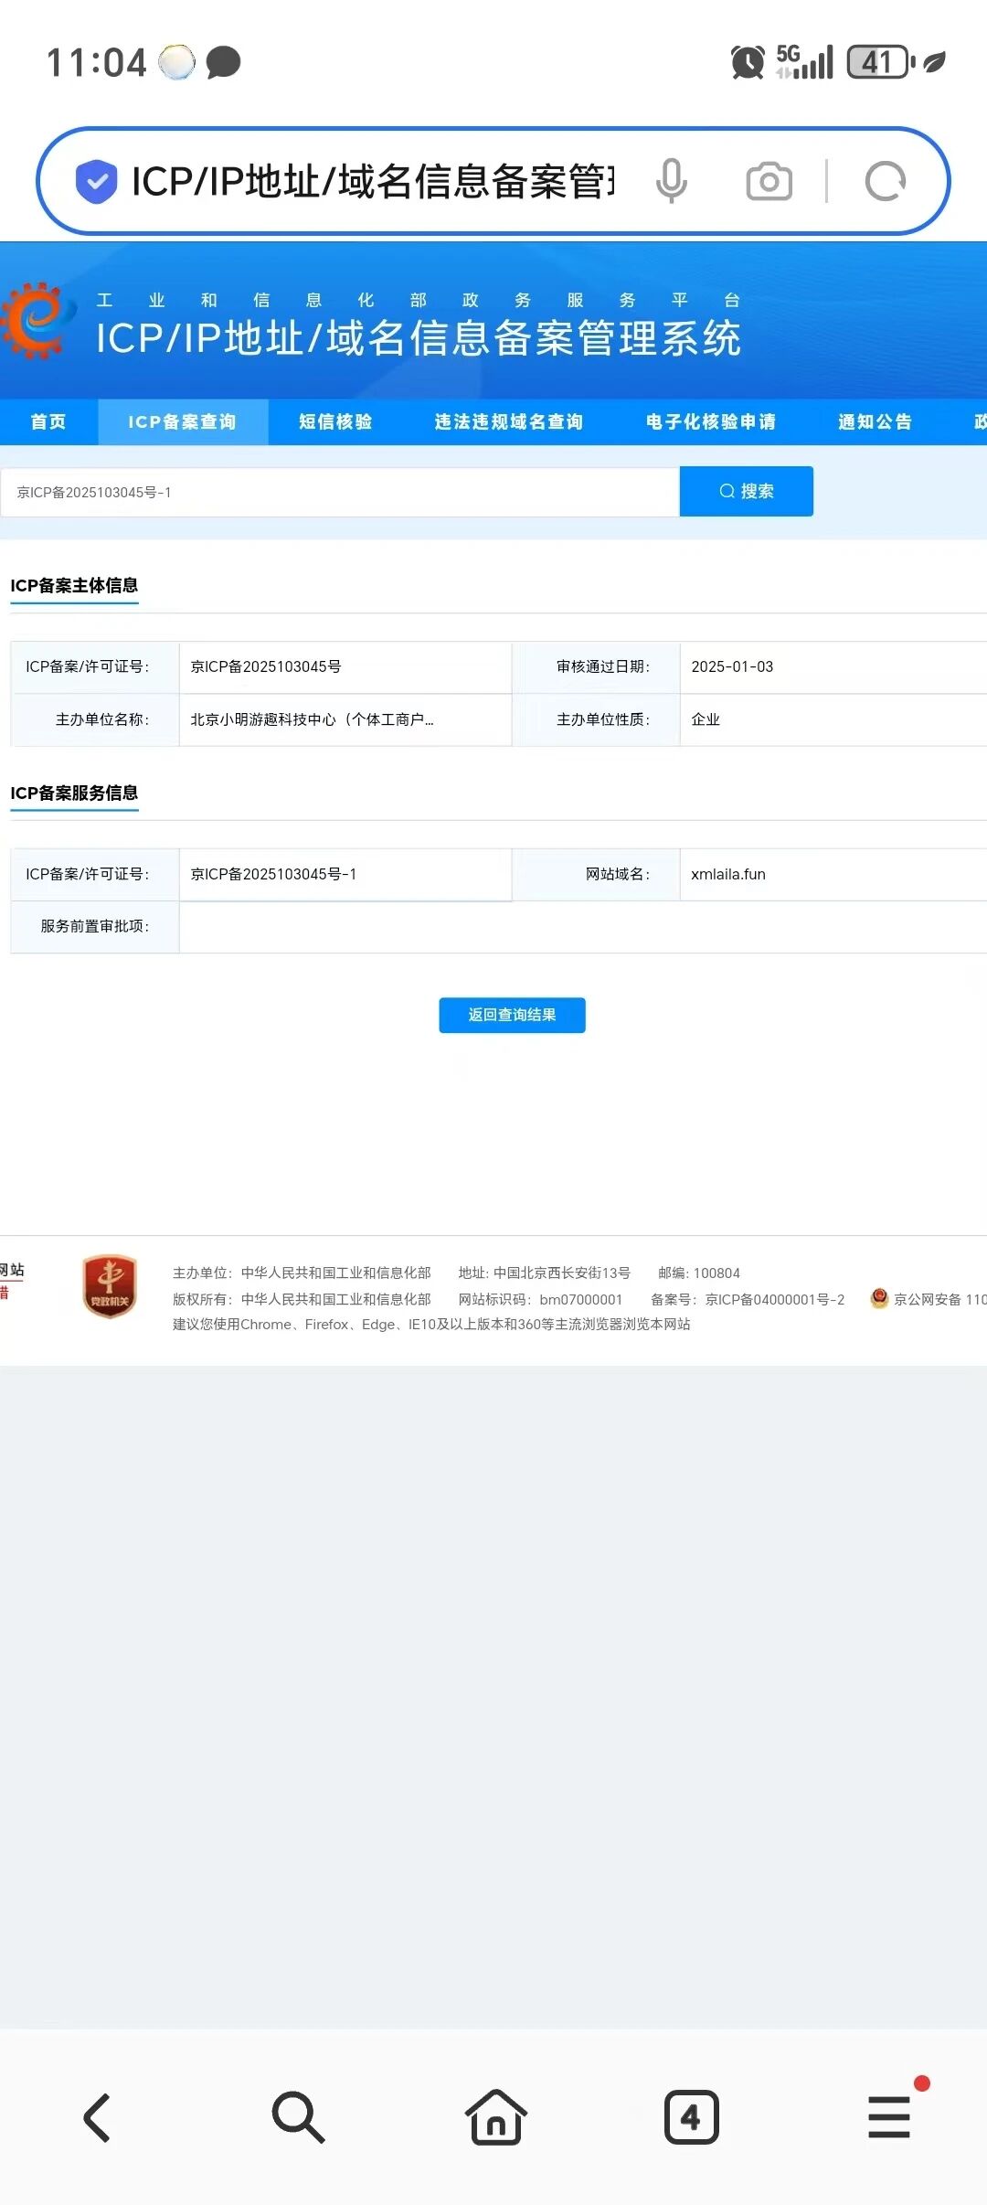
Task: Tap the 11:04 clock in status bar
Action: [x=96, y=63]
